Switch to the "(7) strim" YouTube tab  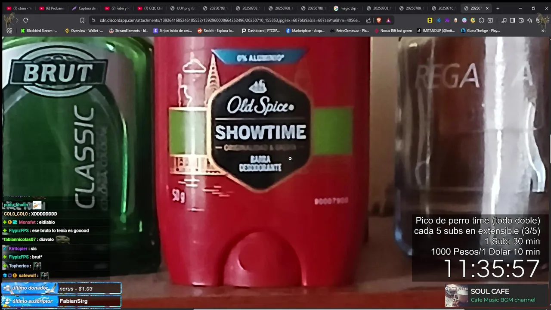(x=19, y=8)
